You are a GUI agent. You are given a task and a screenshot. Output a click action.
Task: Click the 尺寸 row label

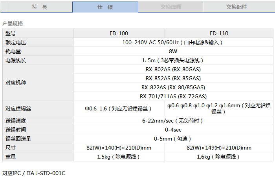click(x=38, y=148)
